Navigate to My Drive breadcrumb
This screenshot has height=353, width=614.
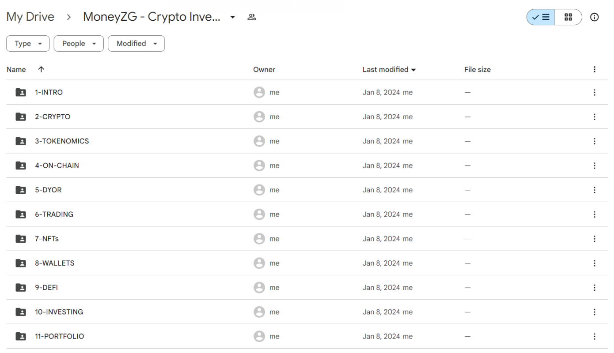click(x=30, y=17)
